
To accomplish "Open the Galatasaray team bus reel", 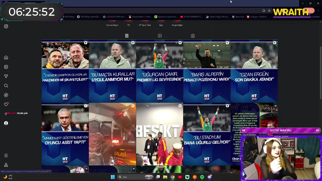I will click(112, 134).
